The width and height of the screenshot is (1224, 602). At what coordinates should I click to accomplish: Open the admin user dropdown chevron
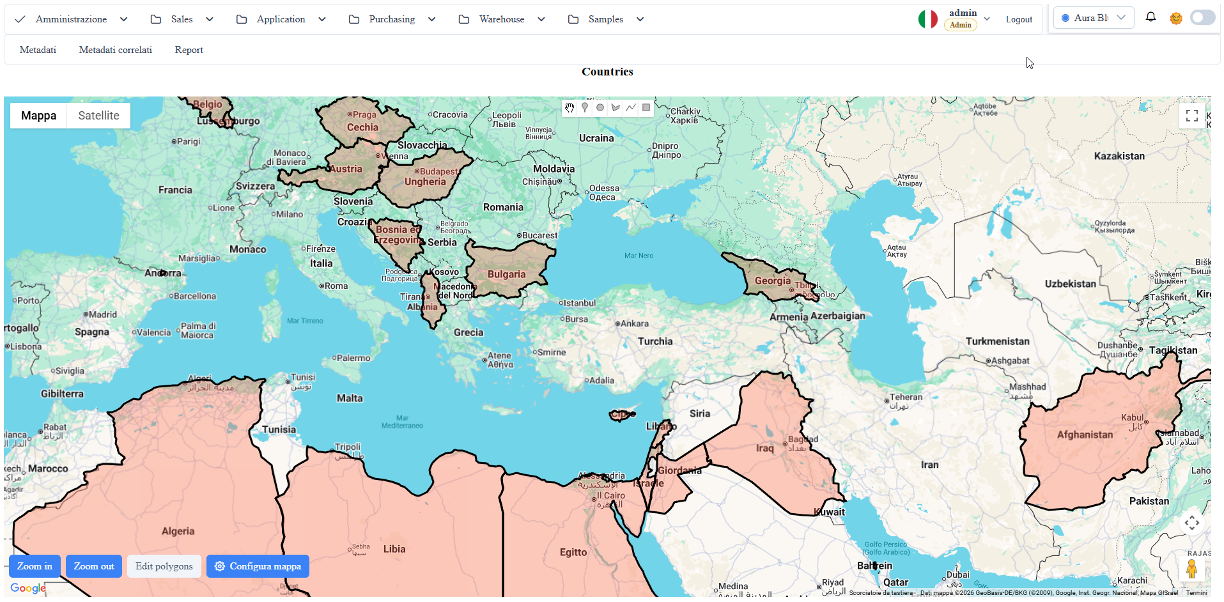click(988, 19)
